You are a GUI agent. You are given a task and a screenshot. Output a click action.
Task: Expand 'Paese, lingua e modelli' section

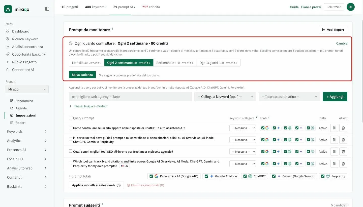pos(88,106)
